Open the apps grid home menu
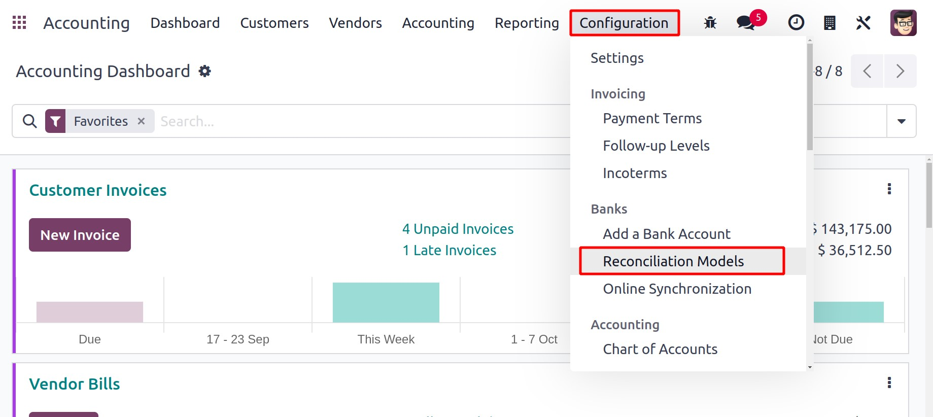 pyautogui.click(x=19, y=23)
